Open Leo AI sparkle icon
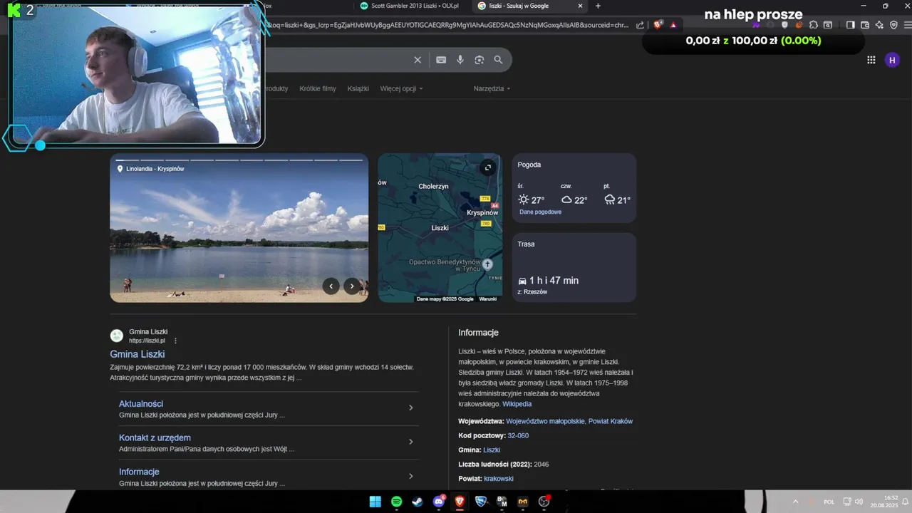 pyautogui.click(x=879, y=25)
